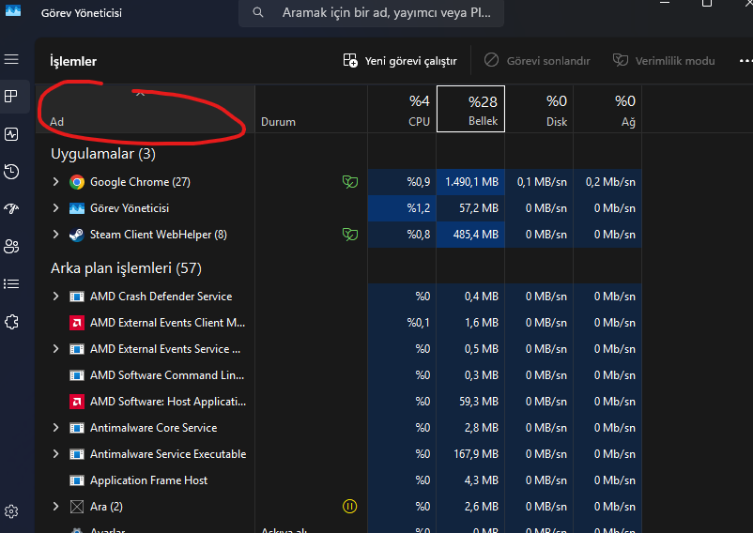Sort by the Durum column header
This screenshot has height=533, width=753.
pyautogui.click(x=311, y=110)
